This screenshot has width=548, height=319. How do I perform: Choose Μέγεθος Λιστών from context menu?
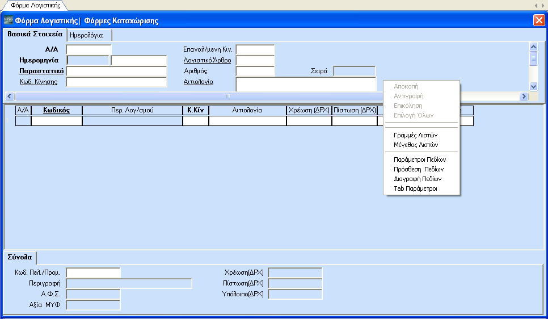click(x=416, y=145)
